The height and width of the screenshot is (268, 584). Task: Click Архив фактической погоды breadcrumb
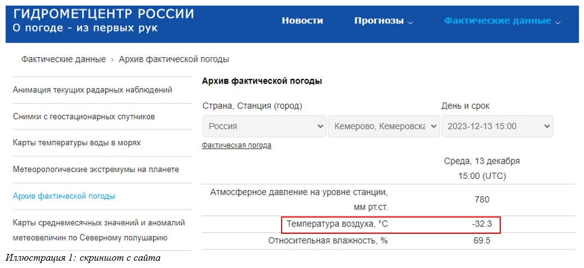[174, 59]
